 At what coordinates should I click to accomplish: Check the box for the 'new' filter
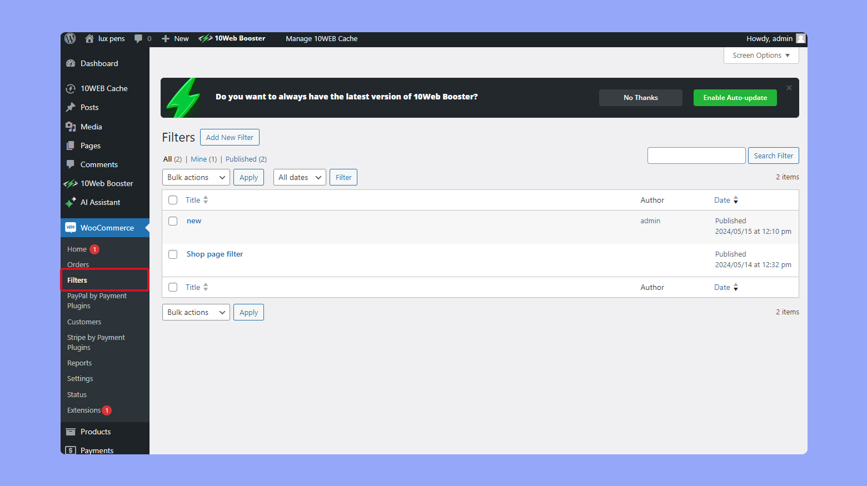tap(173, 221)
